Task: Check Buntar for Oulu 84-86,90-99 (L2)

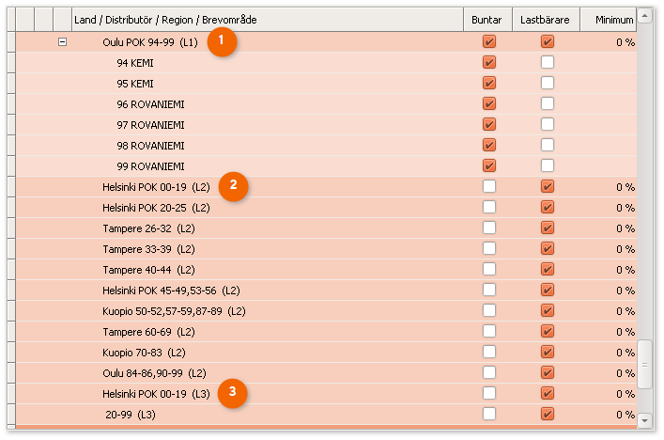Action: pos(489,372)
